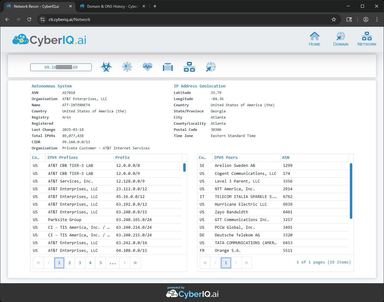This screenshot has height=302, width=384.
Task: Check IP health via heartbeat icon
Action: (147, 66)
